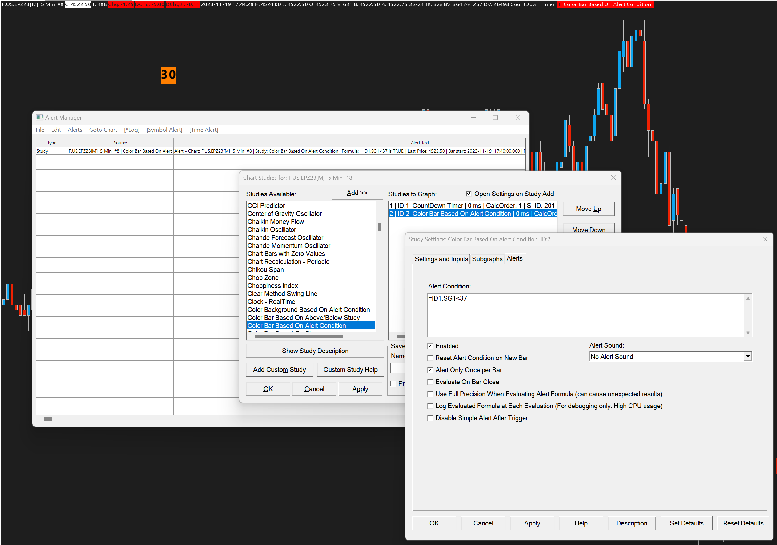Viewport: 777px width, 545px height.
Task: Close the Alert Manager window
Action: tap(517, 117)
